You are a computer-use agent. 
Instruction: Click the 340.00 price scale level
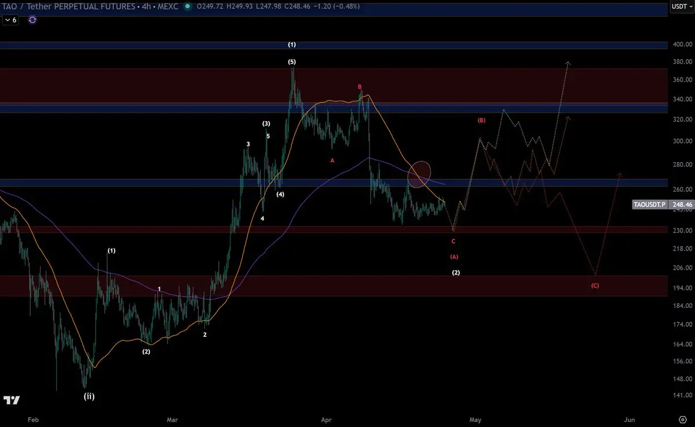[x=682, y=99]
